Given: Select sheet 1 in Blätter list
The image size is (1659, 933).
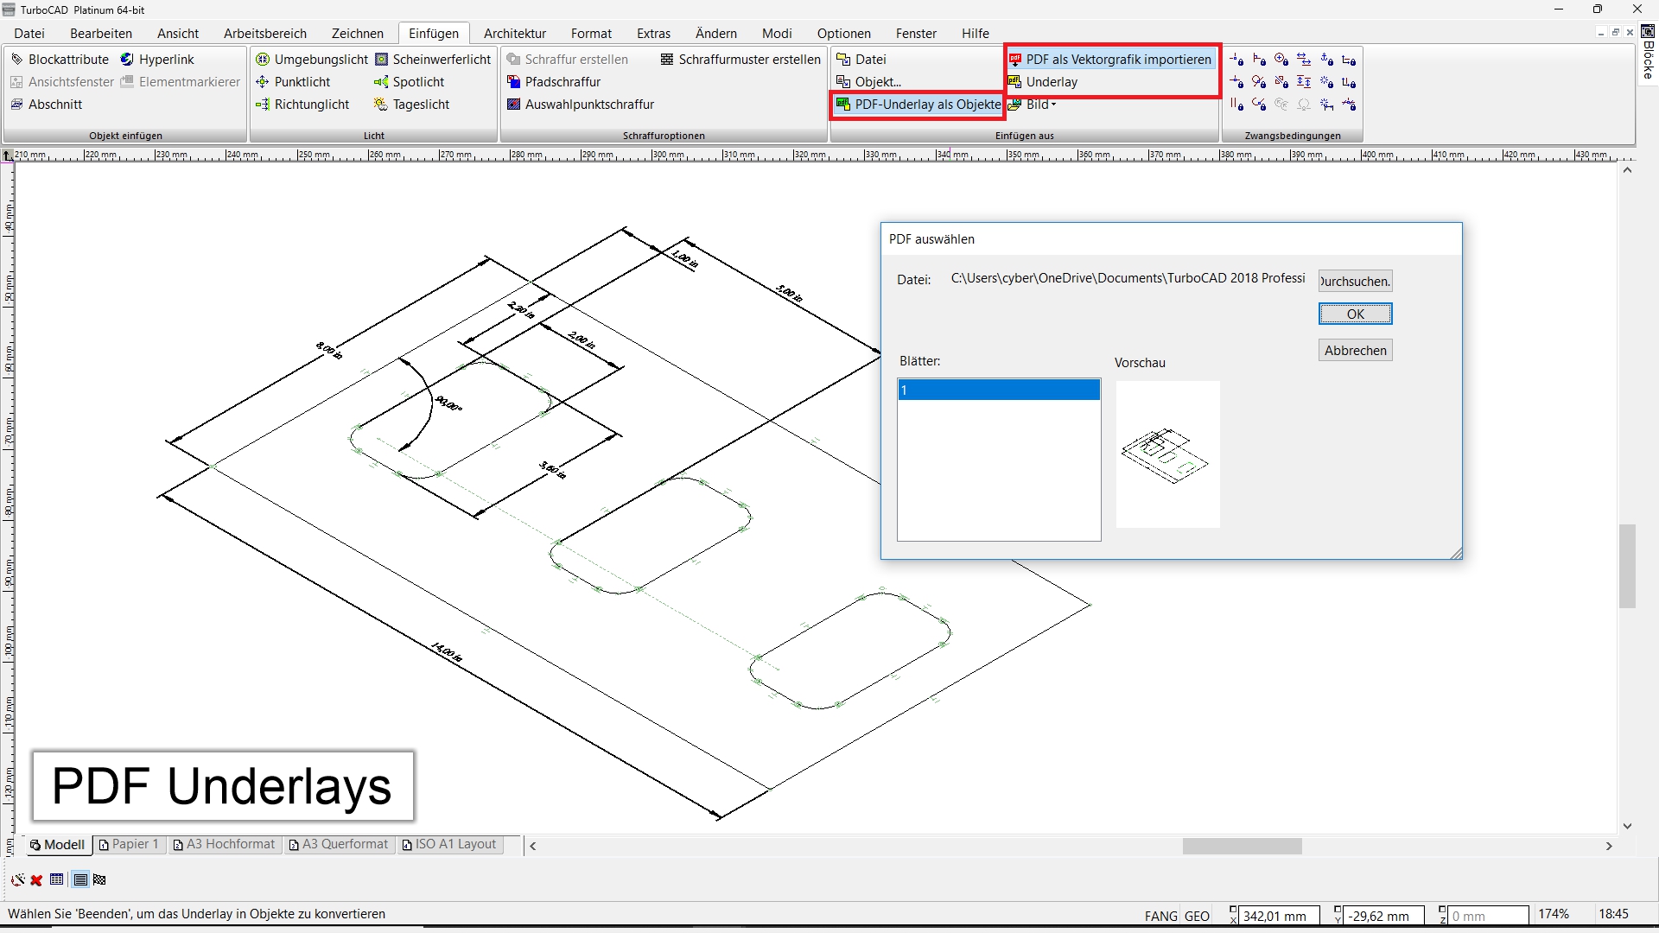Looking at the screenshot, I should coord(999,390).
